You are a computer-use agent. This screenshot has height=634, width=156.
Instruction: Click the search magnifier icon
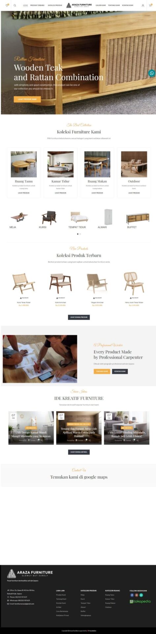(x=15, y=5)
